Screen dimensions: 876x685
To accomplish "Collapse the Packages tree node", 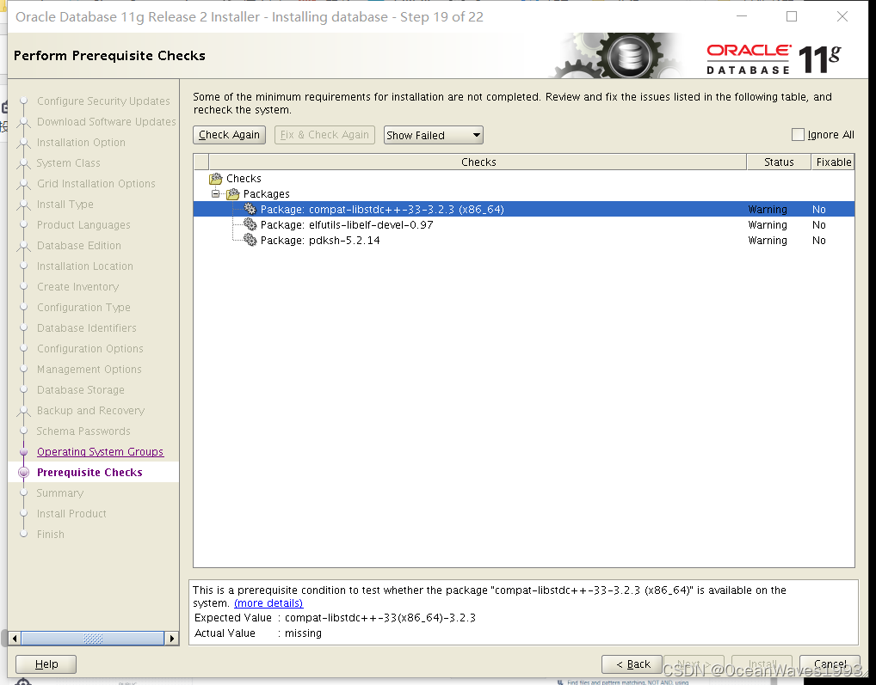I will coord(216,193).
